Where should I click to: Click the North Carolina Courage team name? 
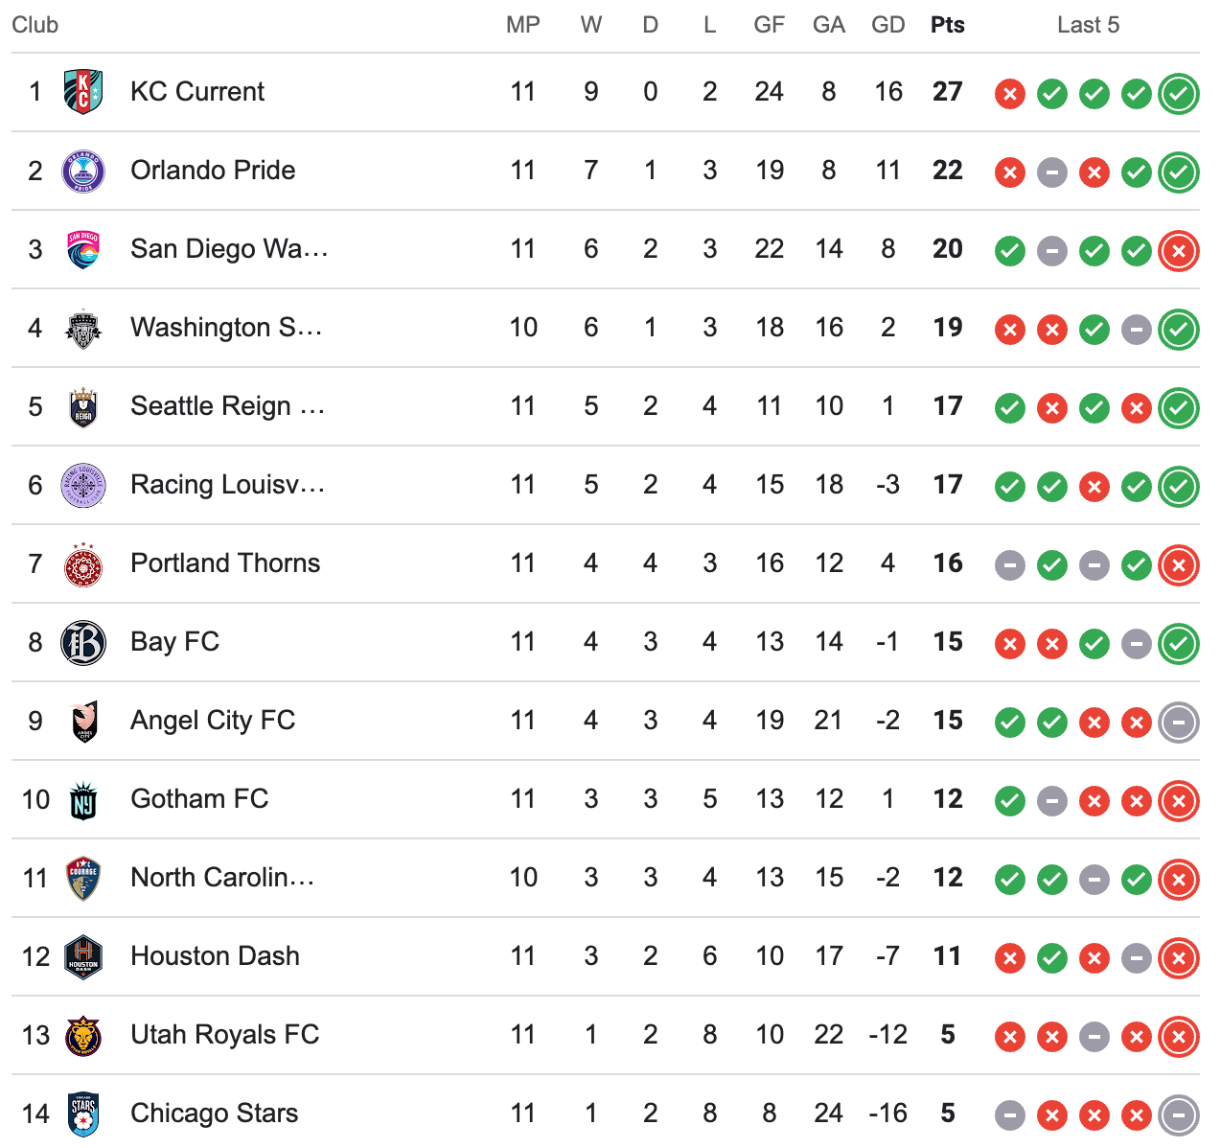click(222, 878)
